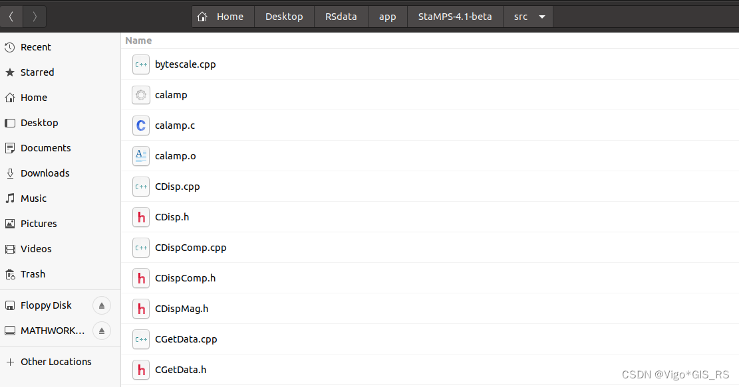Go to RSdata in the path bar
Image resolution: width=739 pixels, height=387 pixels.
tap(341, 17)
